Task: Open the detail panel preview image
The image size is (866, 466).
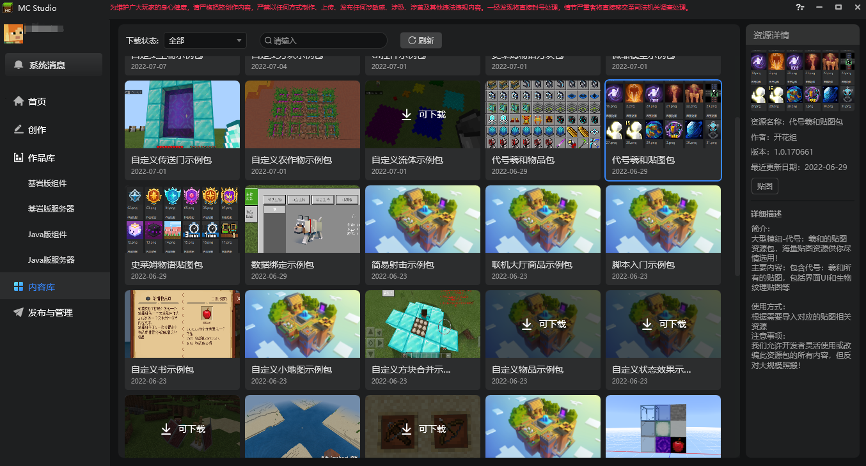Action: [x=803, y=79]
